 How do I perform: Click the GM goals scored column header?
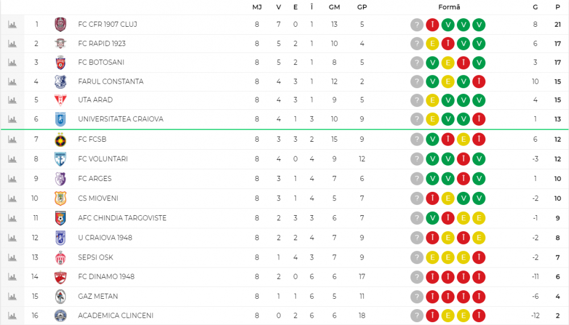pos(335,7)
